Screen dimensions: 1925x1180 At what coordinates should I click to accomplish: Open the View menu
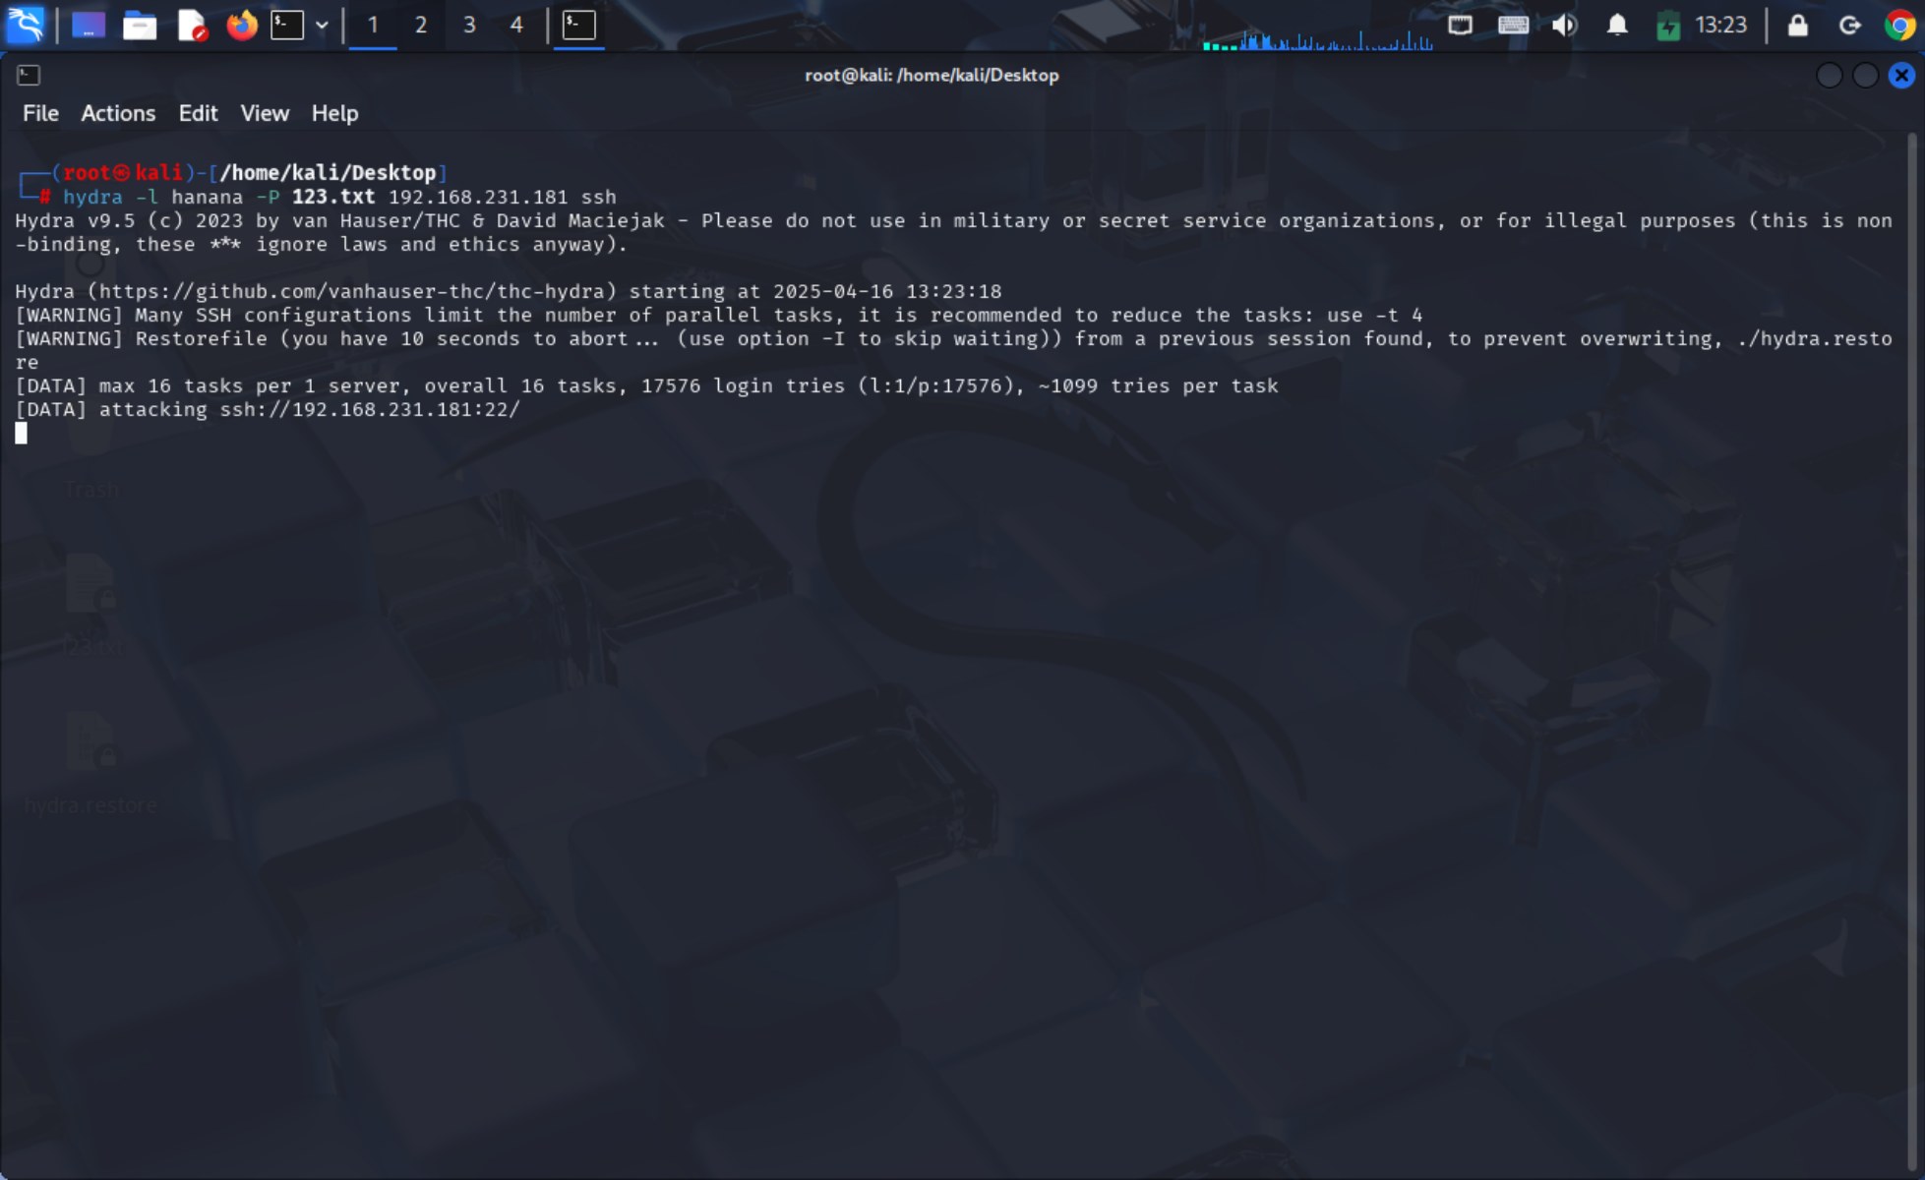(x=265, y=113)
